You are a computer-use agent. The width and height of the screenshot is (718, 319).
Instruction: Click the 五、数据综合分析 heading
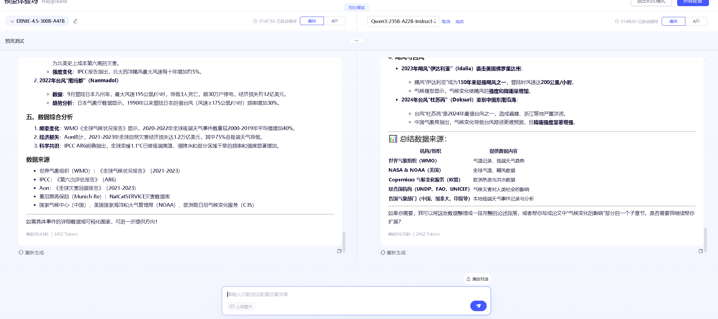tap(49, 117)
